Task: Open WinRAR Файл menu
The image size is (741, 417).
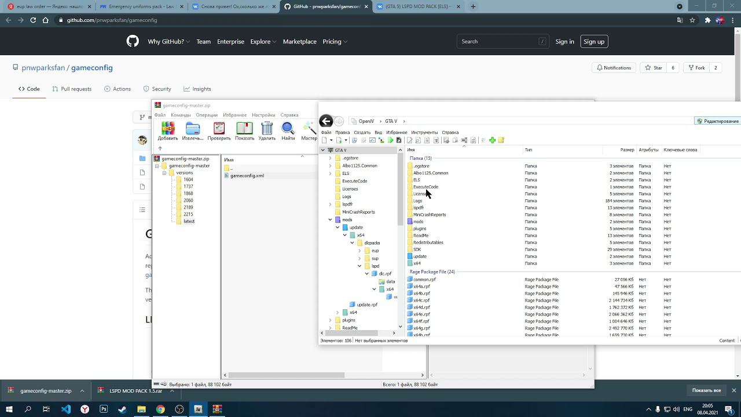Action: click(x=160, y=115)
